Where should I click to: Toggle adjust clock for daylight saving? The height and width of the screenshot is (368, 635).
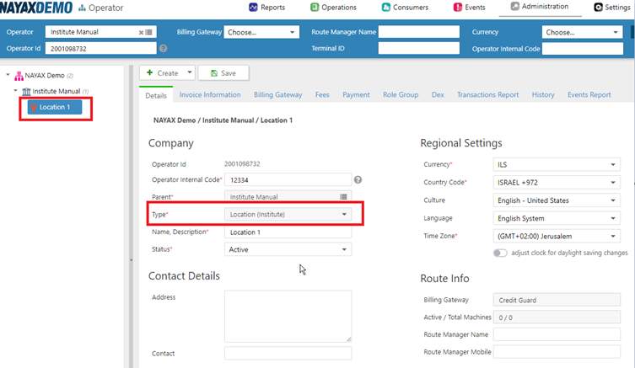click(500, 253)
